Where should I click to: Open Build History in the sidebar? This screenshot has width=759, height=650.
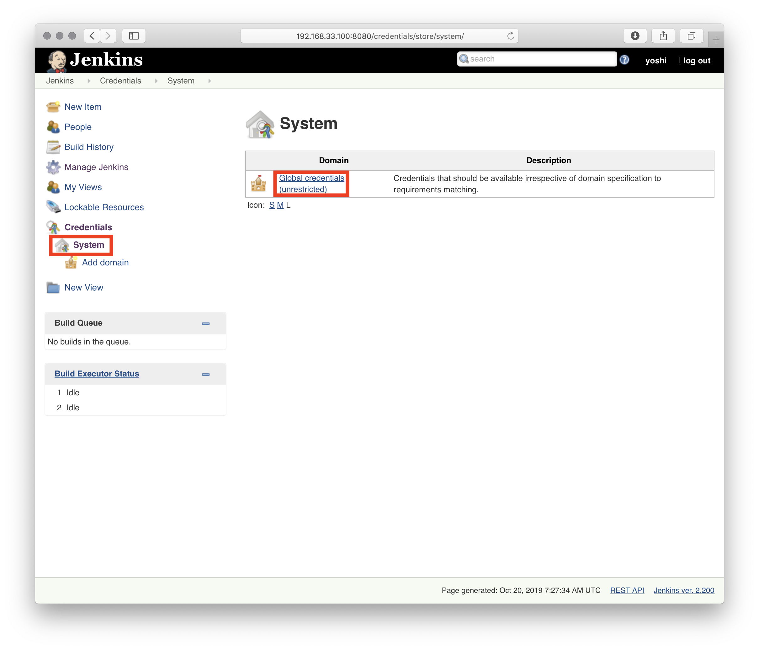point(89,147)
